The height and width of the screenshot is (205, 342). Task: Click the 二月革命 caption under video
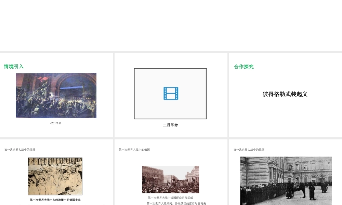coord(170,125)
